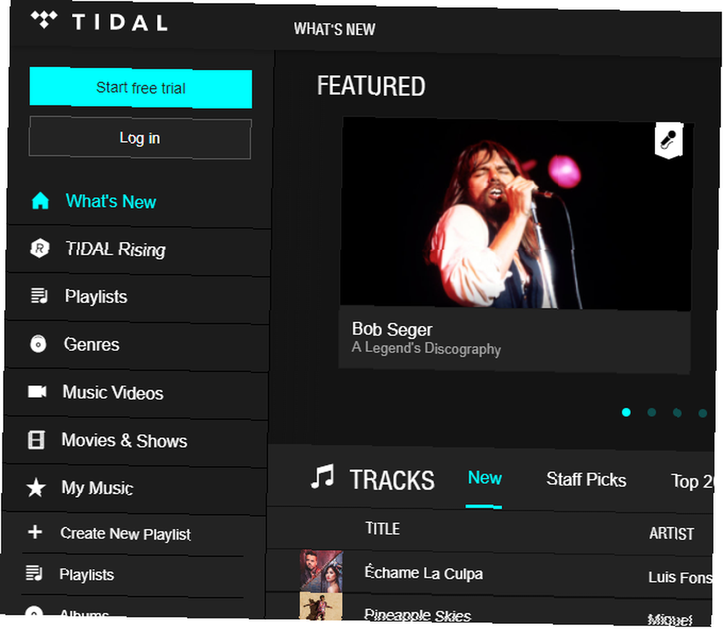
Task: Click the Tracks music note icon
Action: coord(322,477)
